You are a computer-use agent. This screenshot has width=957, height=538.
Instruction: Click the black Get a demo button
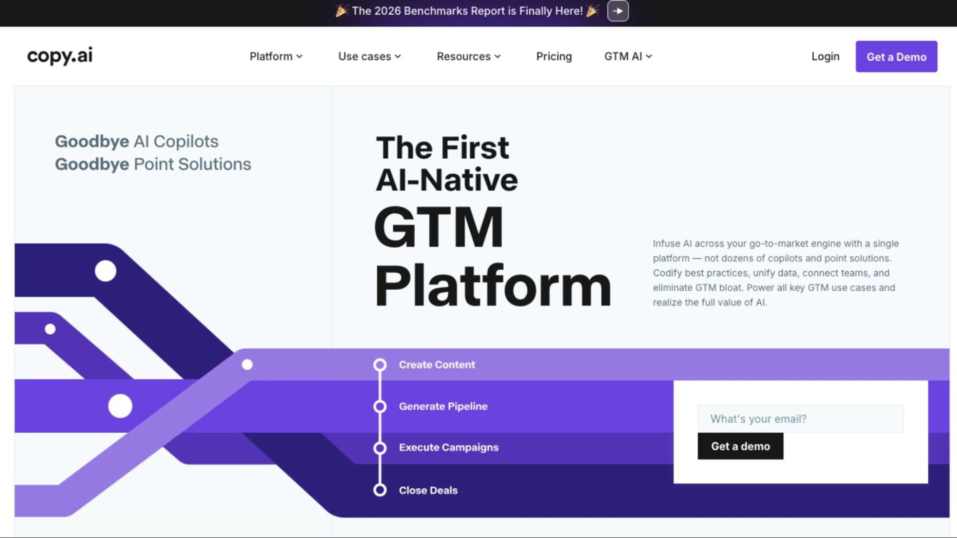[740, 446]
